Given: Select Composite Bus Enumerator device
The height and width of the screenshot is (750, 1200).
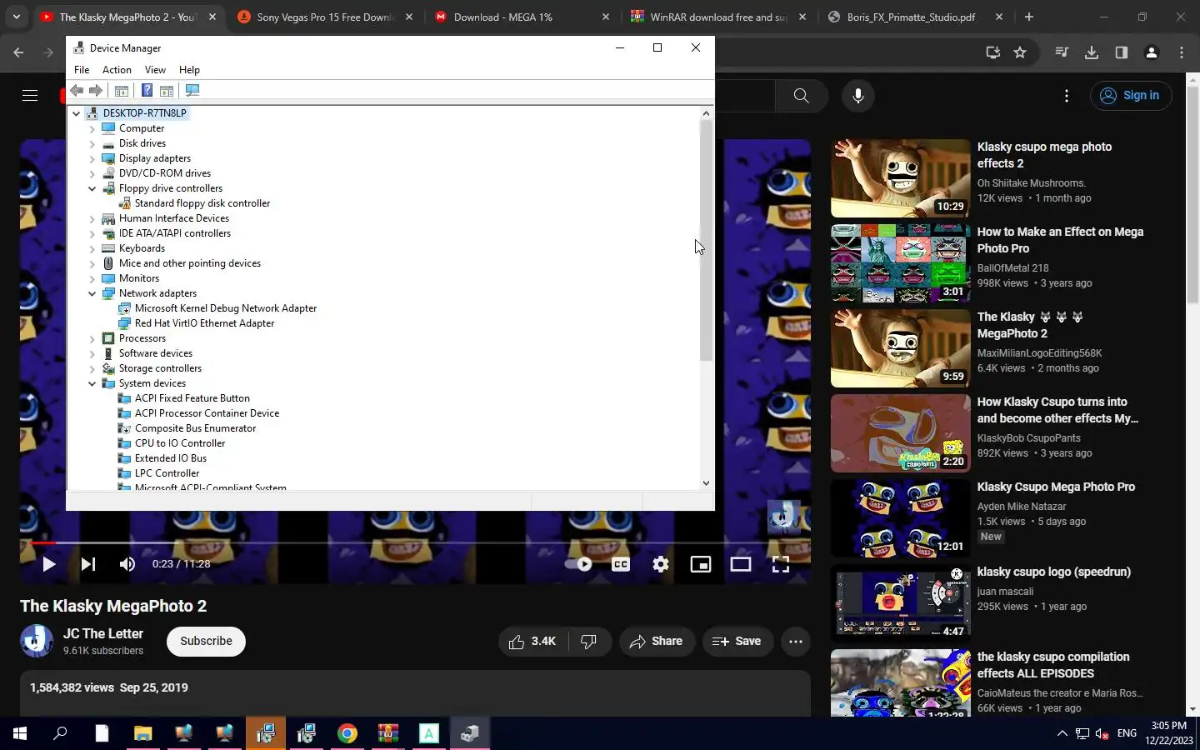Looking at the screenshot, I should point(195,428).
